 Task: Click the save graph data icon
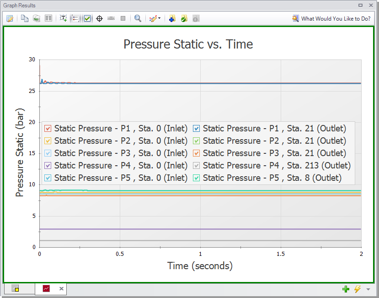click(37, 18)
